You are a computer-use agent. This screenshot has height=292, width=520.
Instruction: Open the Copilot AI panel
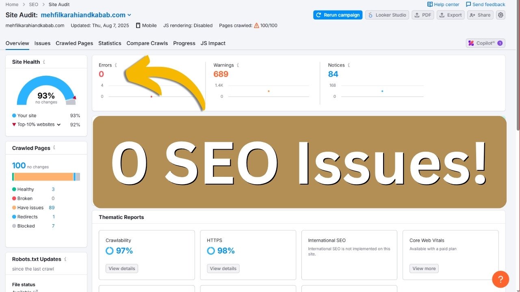[x=485, y=43]
